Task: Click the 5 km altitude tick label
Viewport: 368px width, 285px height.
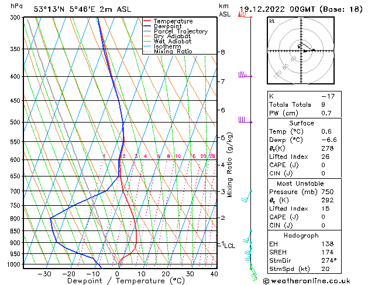Action: point(223,137)
